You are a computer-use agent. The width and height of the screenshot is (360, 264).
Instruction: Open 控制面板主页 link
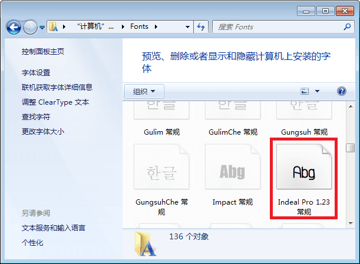point(43,51)
